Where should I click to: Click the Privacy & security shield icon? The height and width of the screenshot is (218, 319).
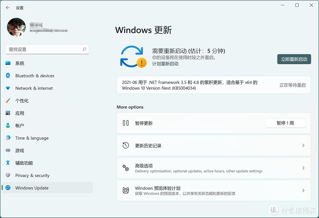tap(8, 175)
